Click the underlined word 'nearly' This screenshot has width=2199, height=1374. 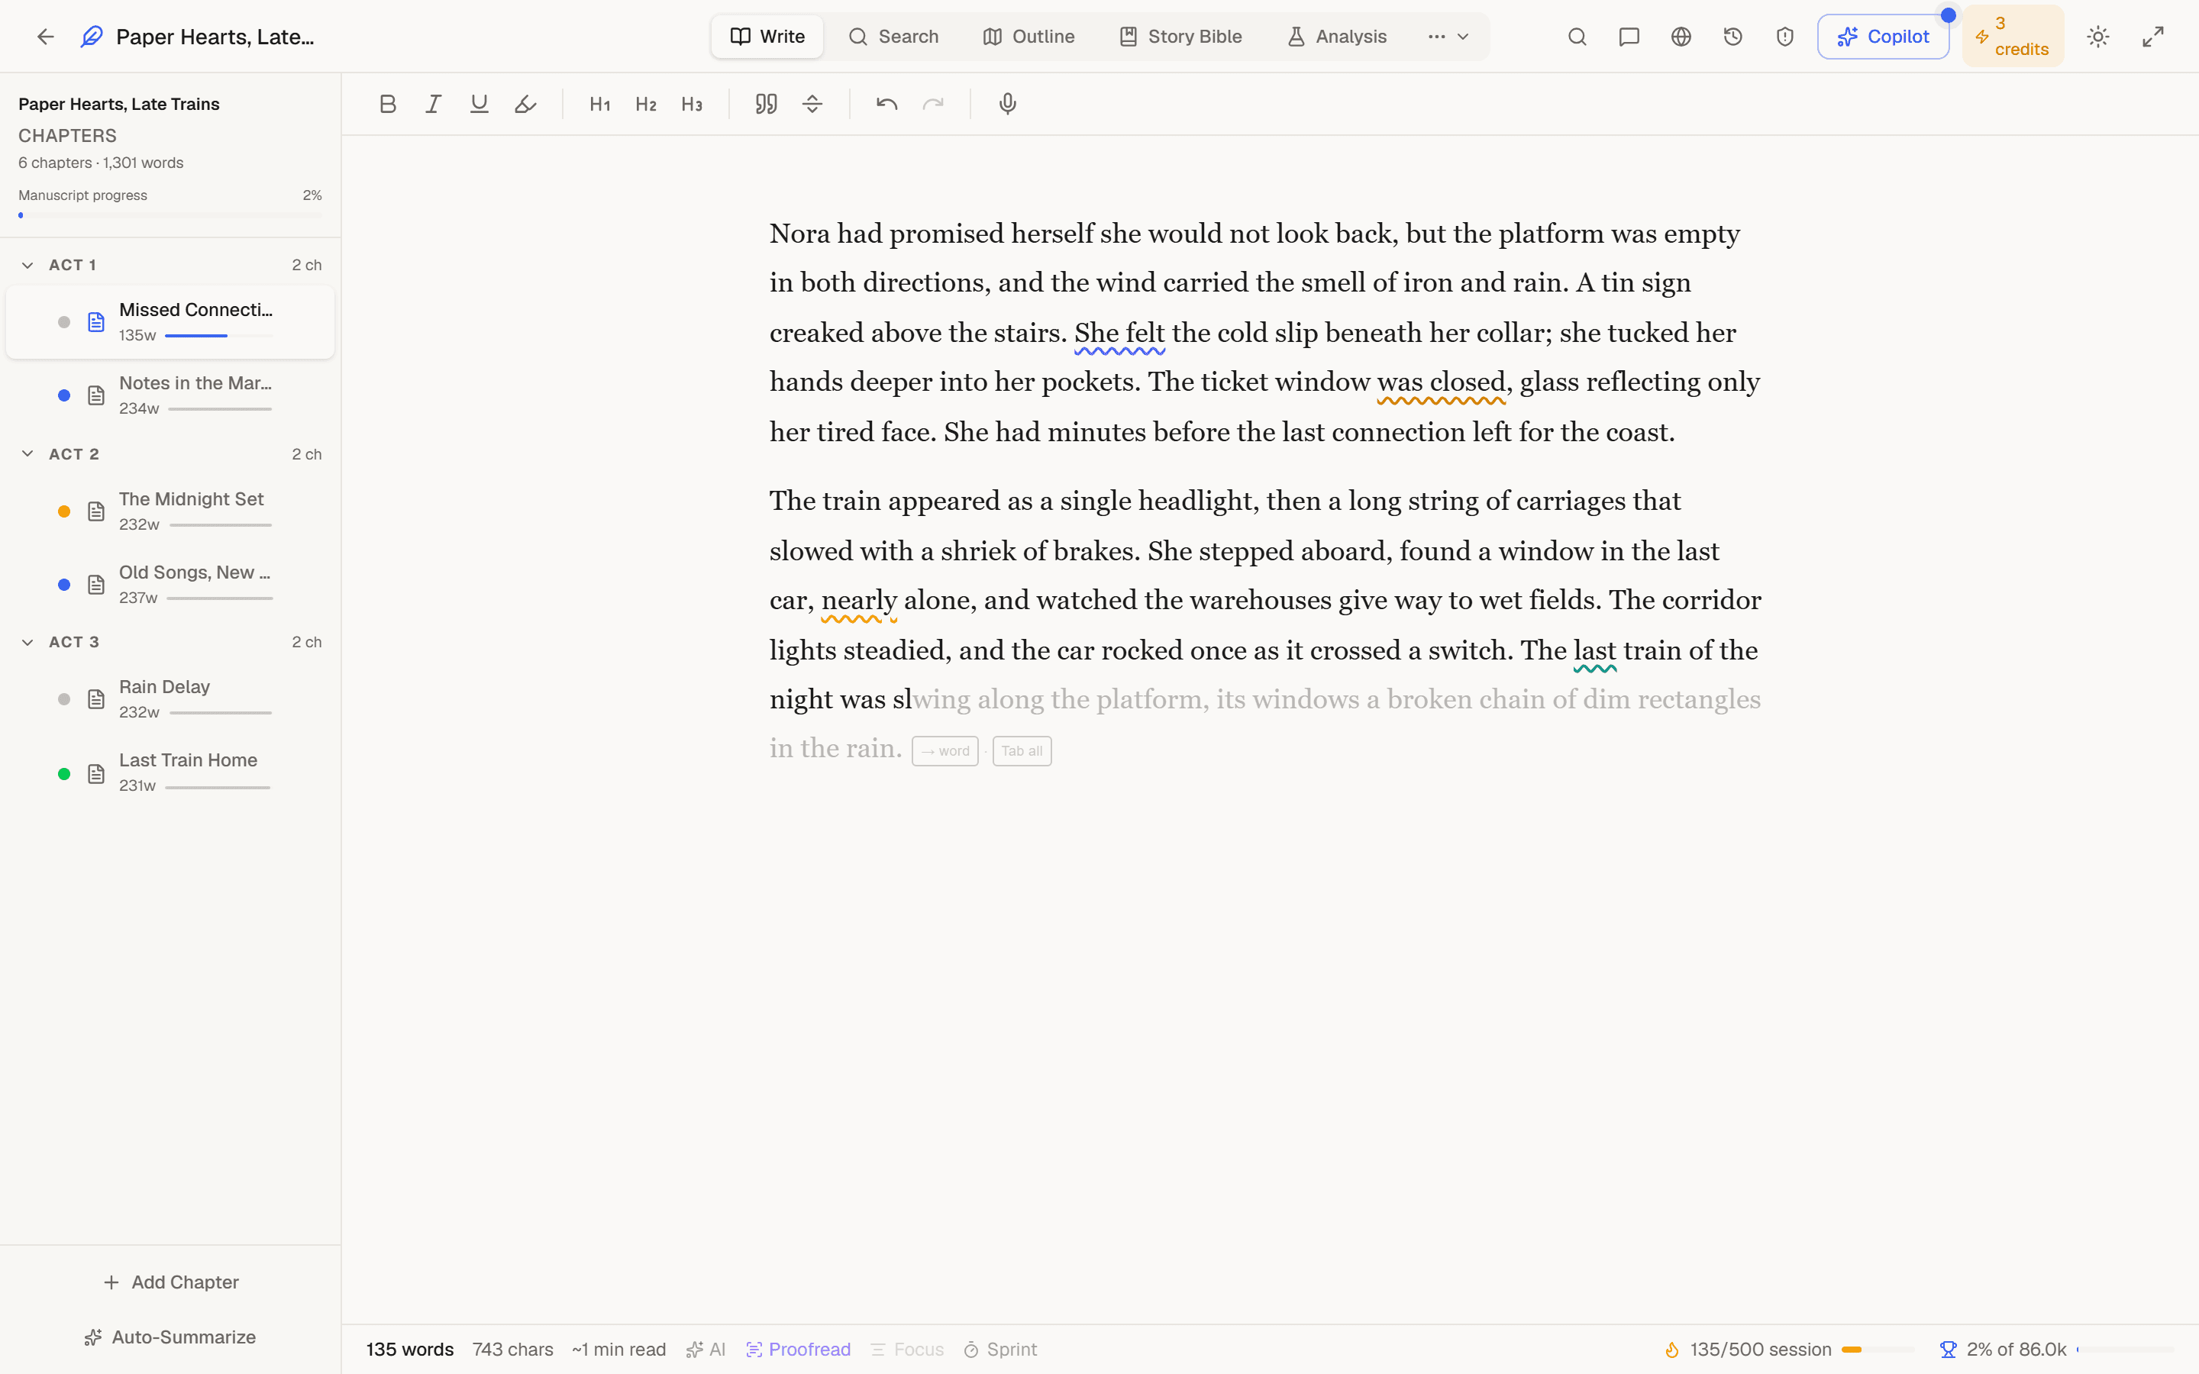click(x=859, y=601)
